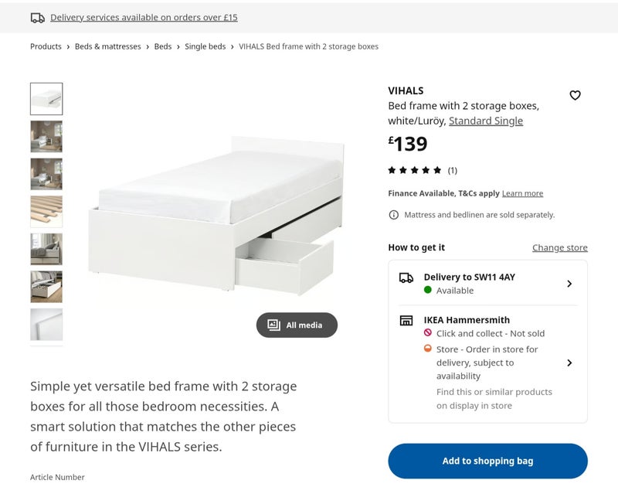Select the first white bed thumbnail
Screen dimensions: 618x487
click(x=46, y=99)
